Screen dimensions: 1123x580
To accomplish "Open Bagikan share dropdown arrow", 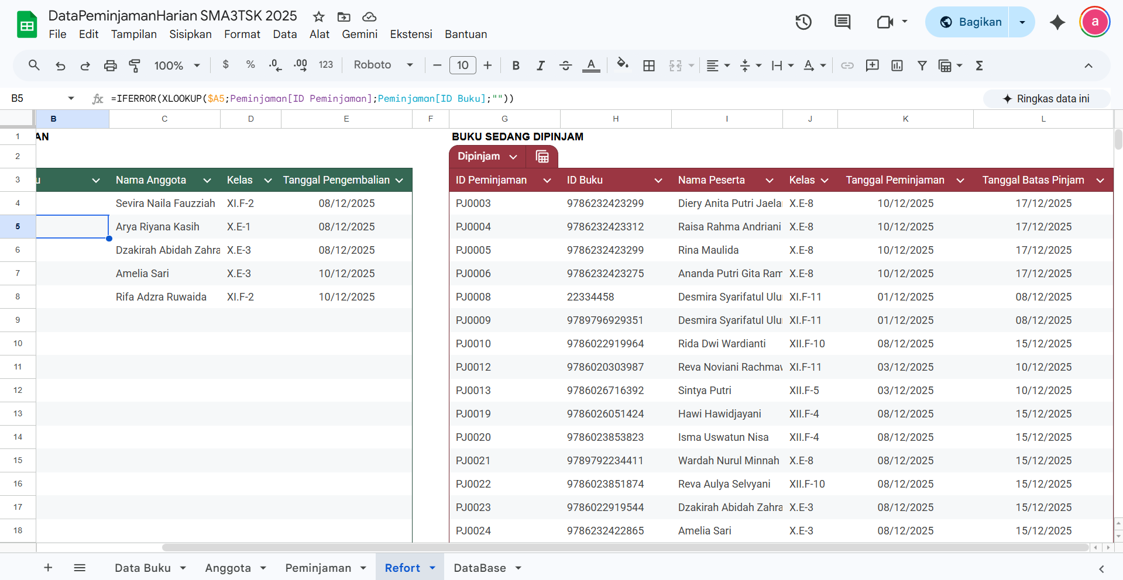I will (1022, 22).
